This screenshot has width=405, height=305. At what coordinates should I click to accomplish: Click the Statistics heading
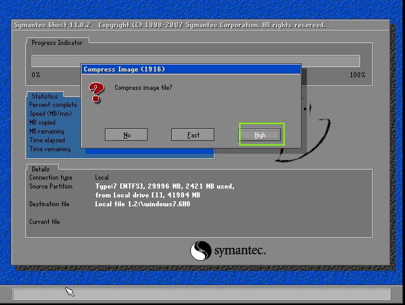(x=45, y=96)
